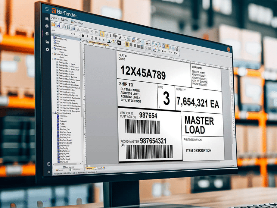277x208 pixels.
Task: Toggle superscript formatting
Action: click(x=104, y=40)
